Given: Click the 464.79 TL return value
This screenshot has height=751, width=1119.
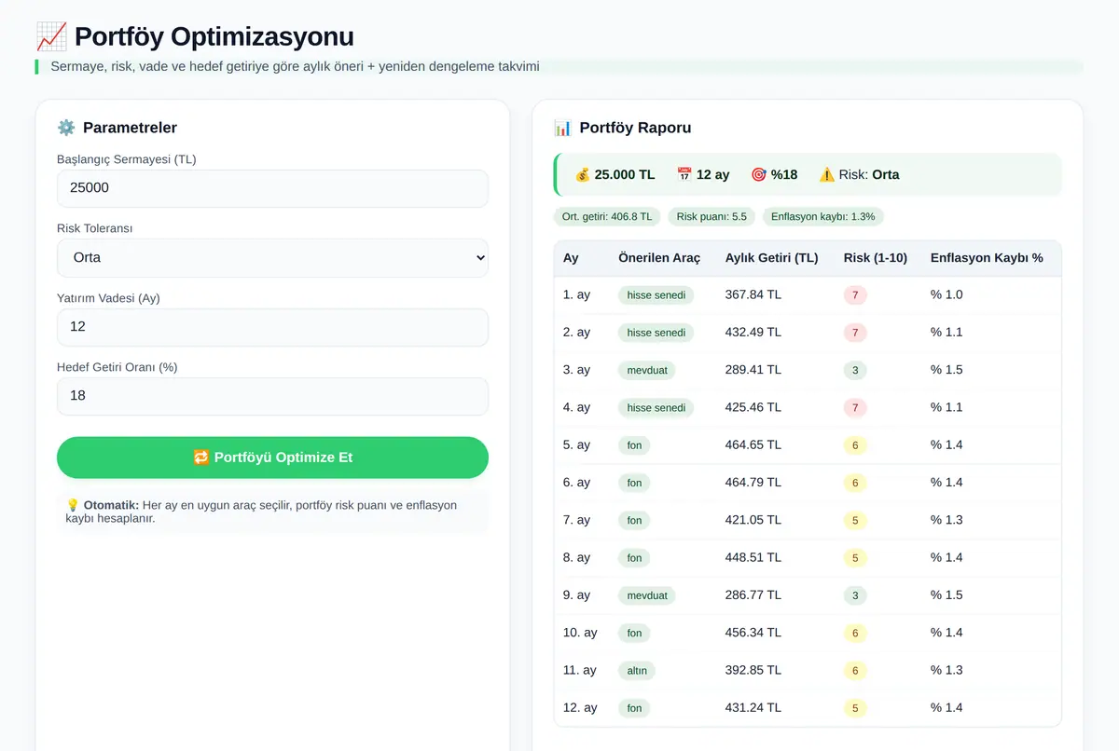Looking at the screenshot, I should pos(753,482).
